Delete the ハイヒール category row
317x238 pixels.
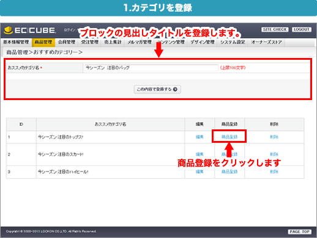pos(274,171)
